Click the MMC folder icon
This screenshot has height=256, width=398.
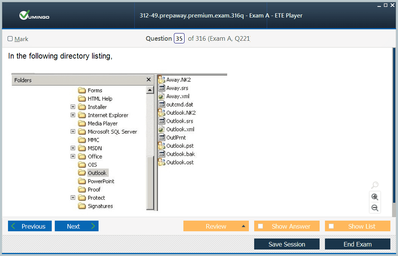click(82, 140)
